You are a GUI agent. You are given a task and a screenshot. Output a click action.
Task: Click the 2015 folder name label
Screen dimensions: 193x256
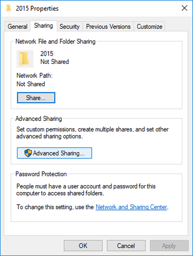pos(47,54)
